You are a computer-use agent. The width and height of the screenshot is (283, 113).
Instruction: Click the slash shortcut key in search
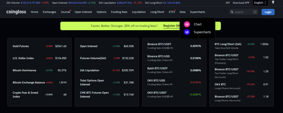click(x=255, y=12)
